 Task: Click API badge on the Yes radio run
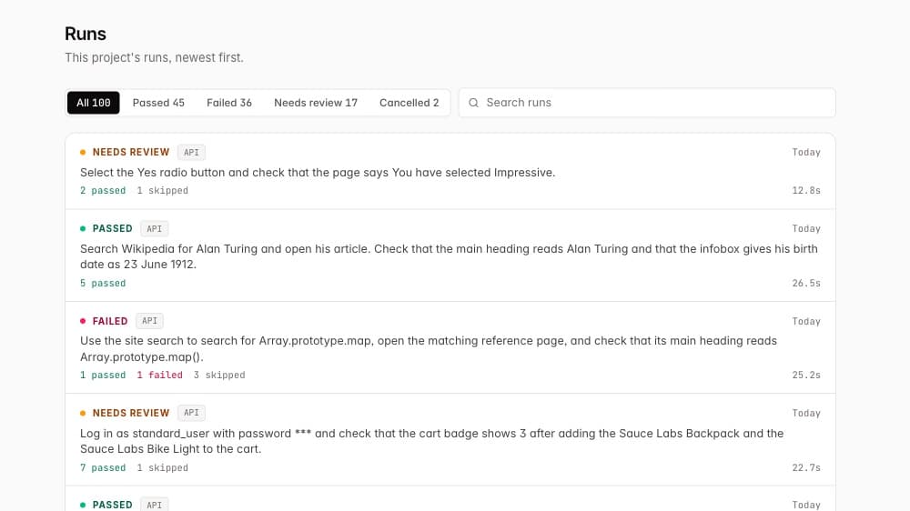(x=191, y=153)
